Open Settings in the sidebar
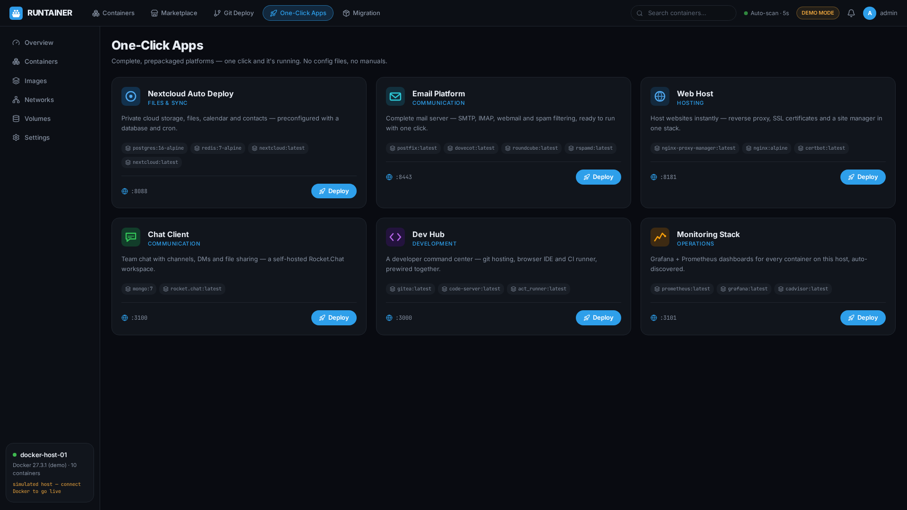Viewport: 907px width, 510px height. click(x=50, y=137)
